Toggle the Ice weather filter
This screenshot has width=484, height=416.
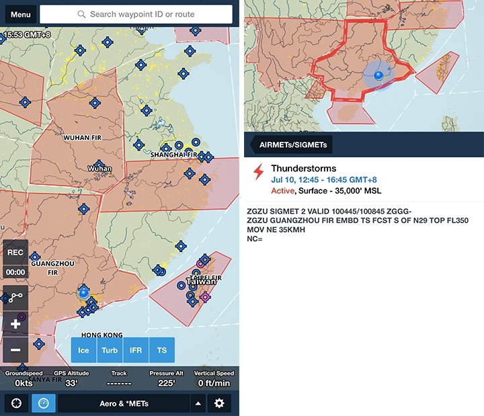83,350
